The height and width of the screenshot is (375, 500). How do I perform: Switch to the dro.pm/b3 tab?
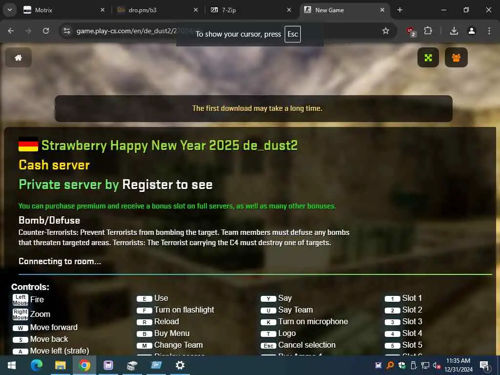point(157,10)
